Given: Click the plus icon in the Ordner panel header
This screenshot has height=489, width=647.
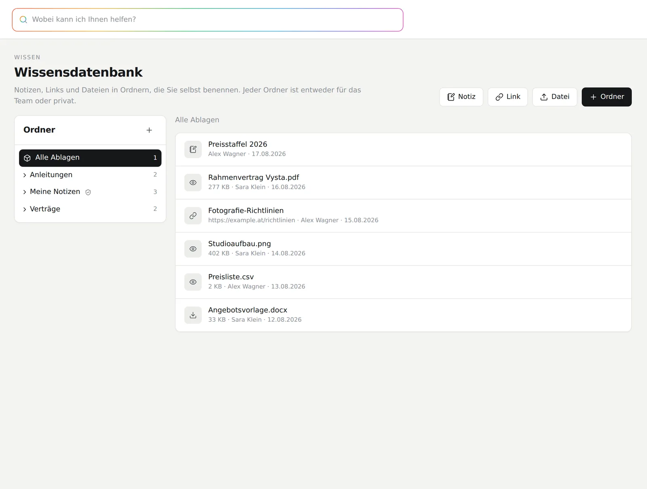Looking at the screenshot, I should [149, 130].
